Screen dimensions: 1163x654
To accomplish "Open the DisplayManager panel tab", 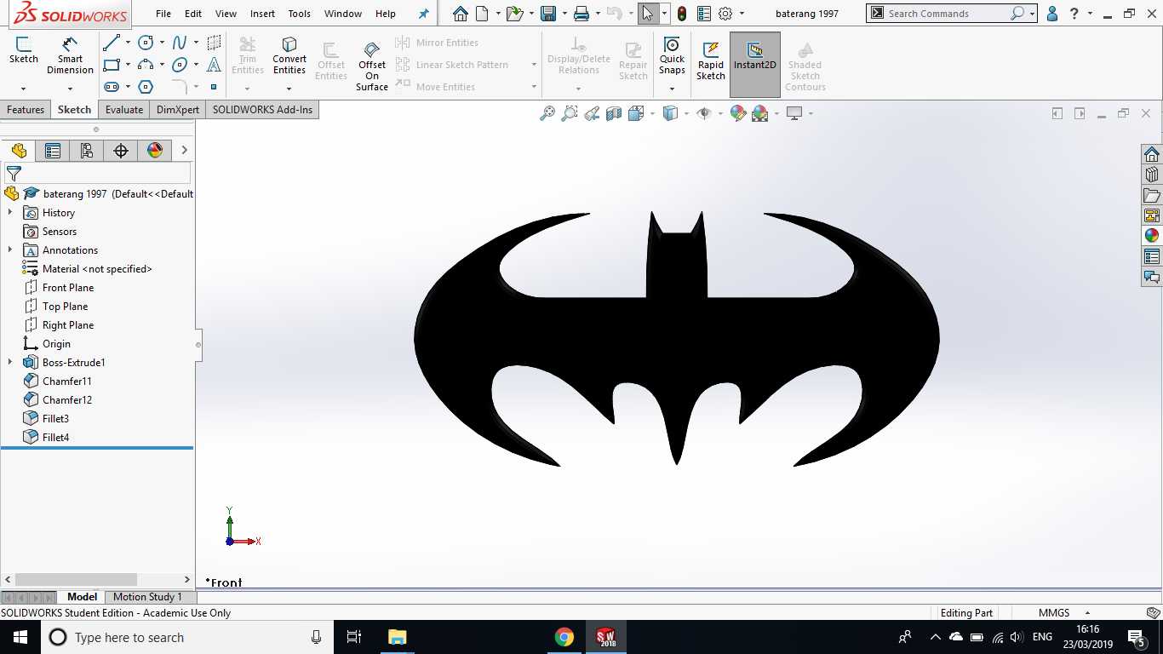I will [154, 151].
